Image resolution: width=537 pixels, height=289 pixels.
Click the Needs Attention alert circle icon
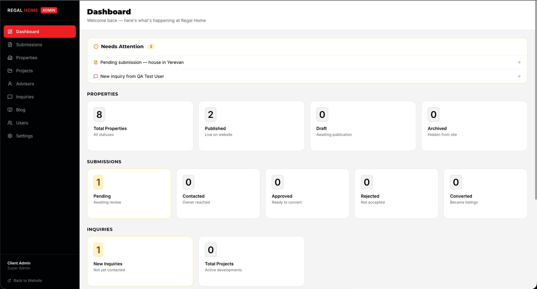tap(96, 47)
